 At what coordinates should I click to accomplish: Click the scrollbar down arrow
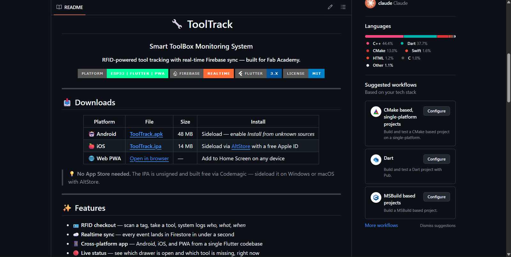point(508,254)
